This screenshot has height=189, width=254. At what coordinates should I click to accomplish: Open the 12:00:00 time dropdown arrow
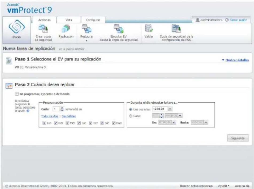(x=170, y=109)
